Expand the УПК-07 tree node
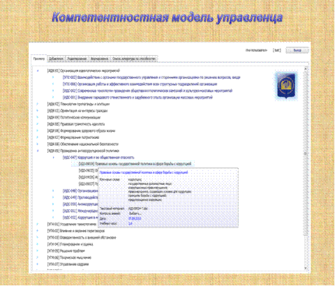Viewport: 335px width, 286px height. [x=38, y=264]
